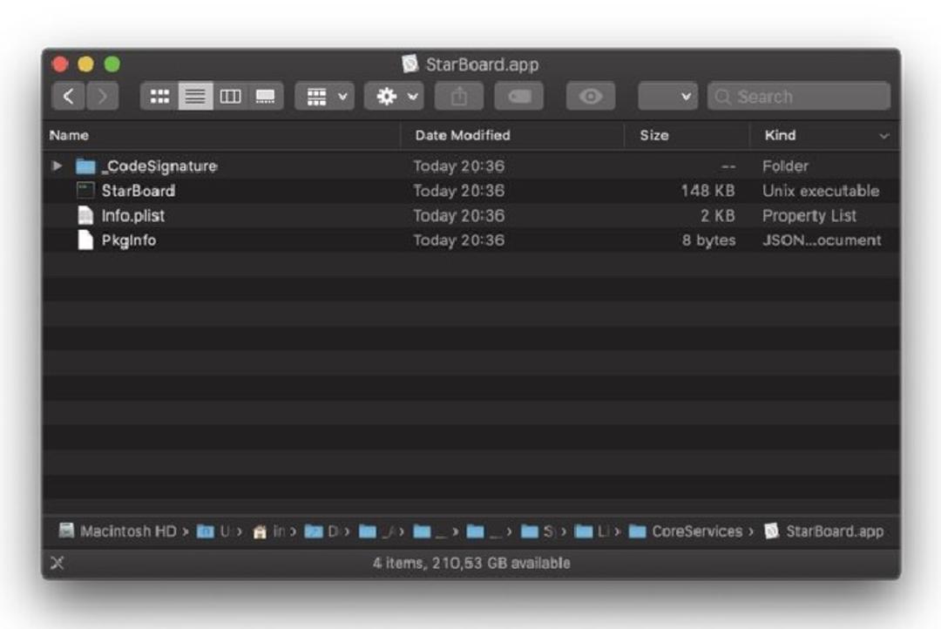Select the Info.plist file icon
941x629 pixels.
coord(85,215)
